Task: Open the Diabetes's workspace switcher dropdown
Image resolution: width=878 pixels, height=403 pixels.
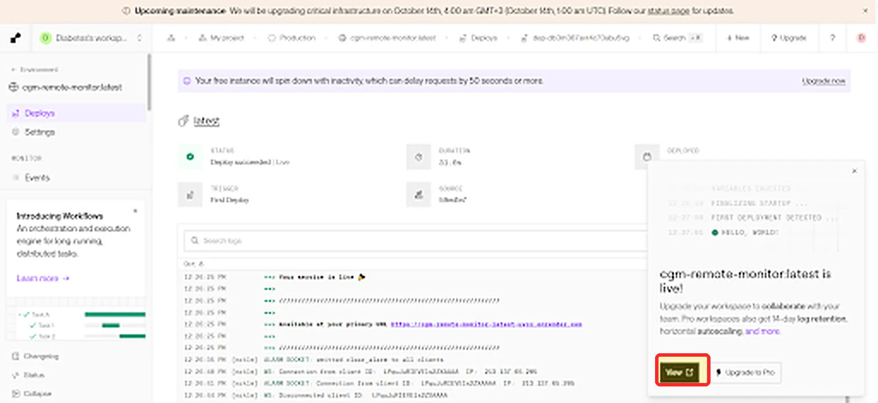Action: (x=91, y=38)
